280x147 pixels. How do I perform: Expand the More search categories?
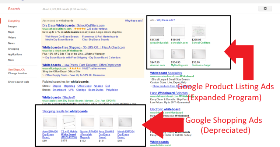click(11, 60)
